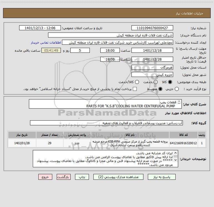Viewport: 214px width, 207px height.
Task: Select the متوسط purchase type radio
Action: point(160,89)
